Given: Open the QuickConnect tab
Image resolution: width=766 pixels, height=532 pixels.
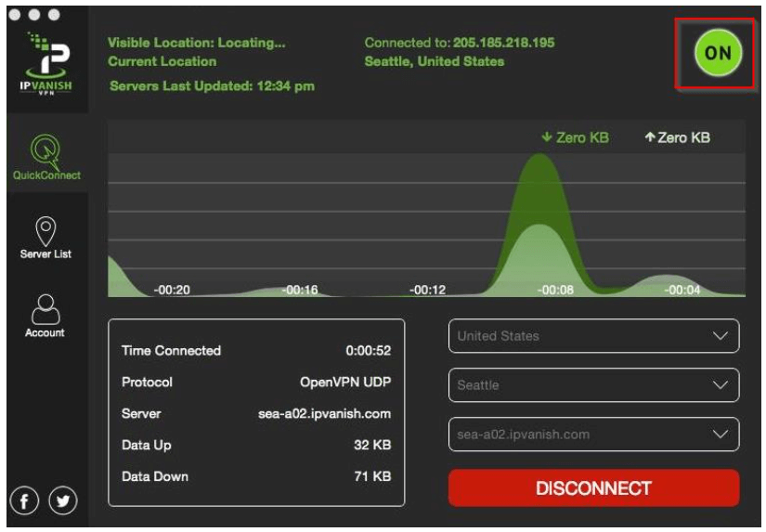Looking at the screenshot, I should coord(46,157).
